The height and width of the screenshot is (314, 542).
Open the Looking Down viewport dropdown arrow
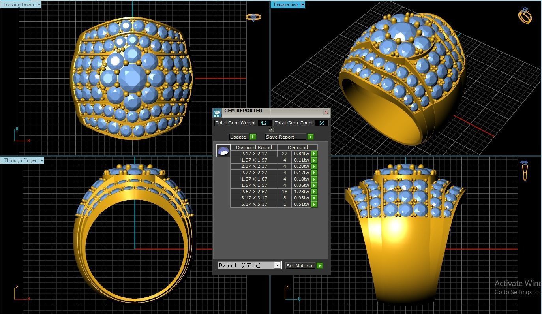[38, 5]
